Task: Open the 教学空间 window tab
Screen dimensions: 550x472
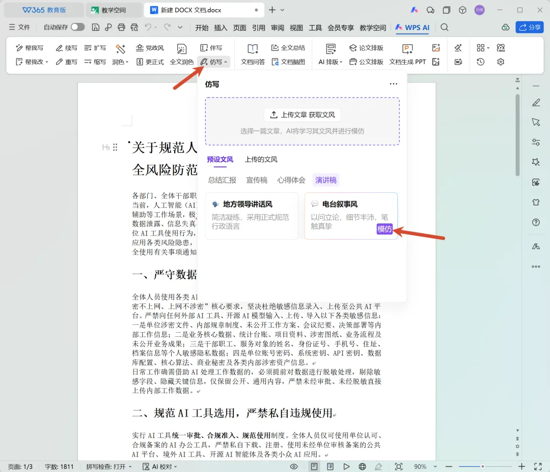Action: (113, 10)
